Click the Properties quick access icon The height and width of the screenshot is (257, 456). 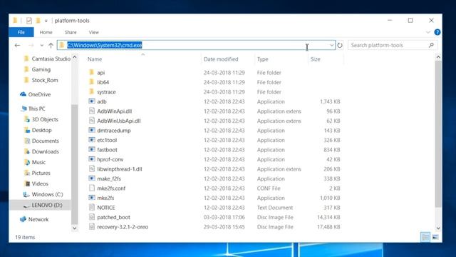coord(28,21)
